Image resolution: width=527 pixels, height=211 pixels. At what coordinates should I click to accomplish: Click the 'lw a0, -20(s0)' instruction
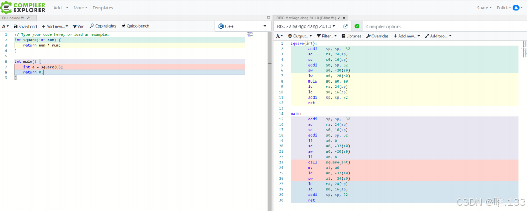click(x=329, y=76)
